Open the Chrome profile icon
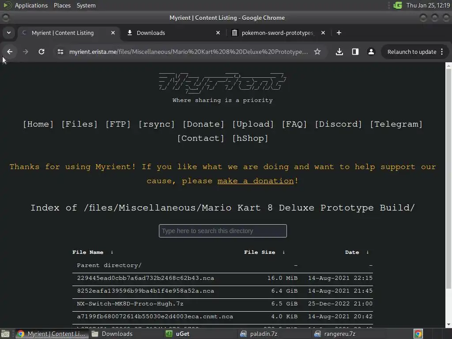Image resolution: width=452 pixels, height=339 pixels. point(371,52)
